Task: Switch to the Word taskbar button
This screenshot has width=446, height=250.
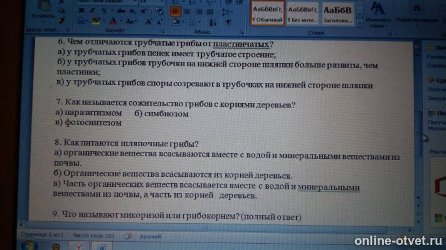Action: [x=102, y=247]
